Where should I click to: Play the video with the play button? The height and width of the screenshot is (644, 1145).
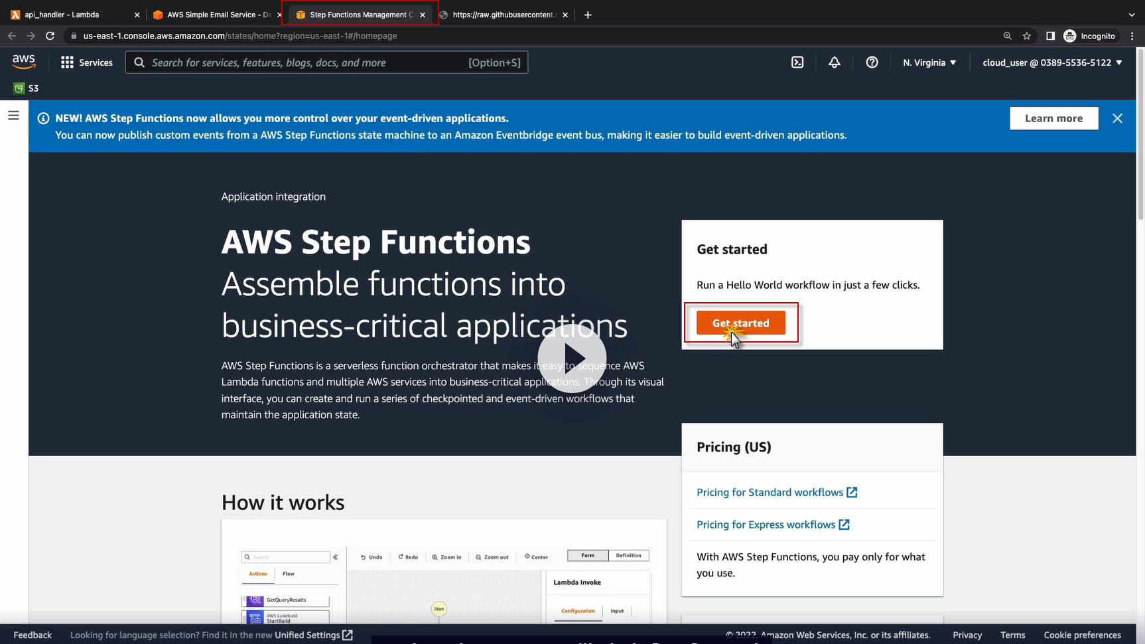tap(572, 358)
